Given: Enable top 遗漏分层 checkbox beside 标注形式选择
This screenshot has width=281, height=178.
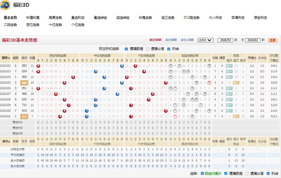Looking at the screenshot, I should click(148, 49).
